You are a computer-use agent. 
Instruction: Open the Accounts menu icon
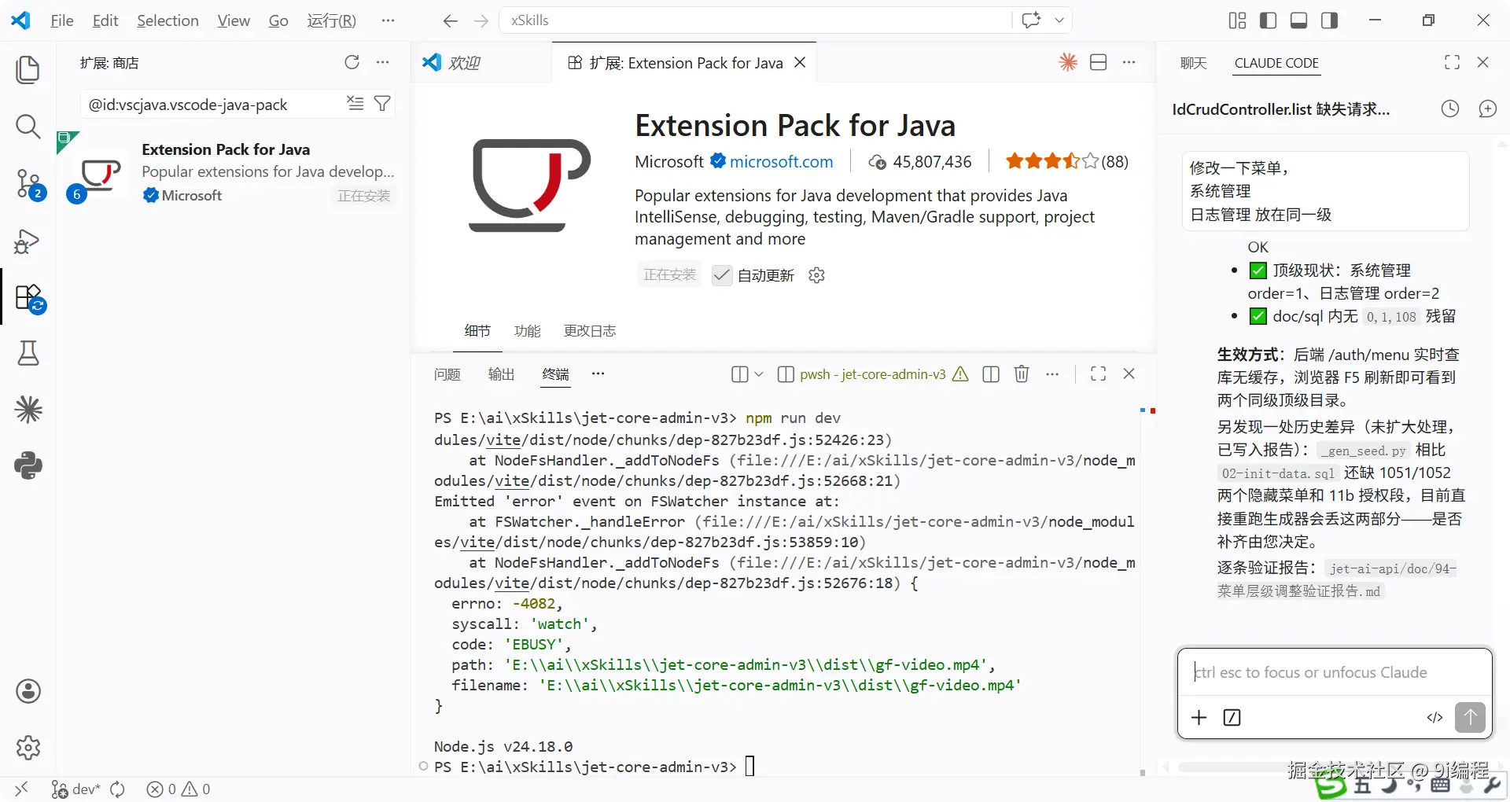tap(28, 691)
